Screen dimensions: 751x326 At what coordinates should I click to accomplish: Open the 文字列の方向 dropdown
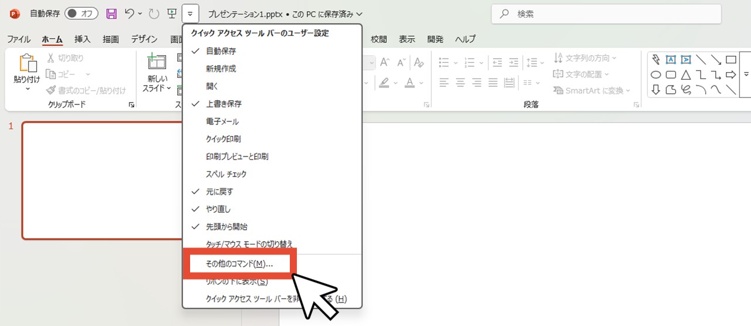[x=614, y=58]
